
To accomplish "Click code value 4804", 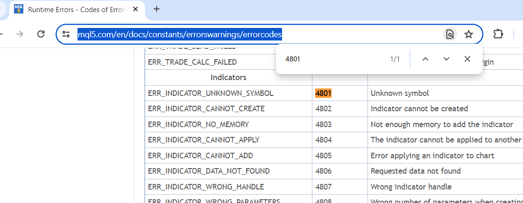I will pos(324,140).
